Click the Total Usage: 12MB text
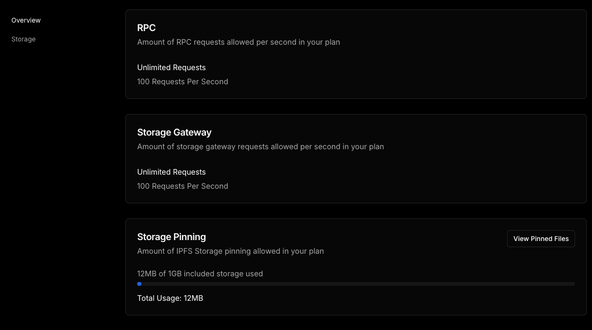This screenshot has height=330, width=592. [x=170, y=298]
